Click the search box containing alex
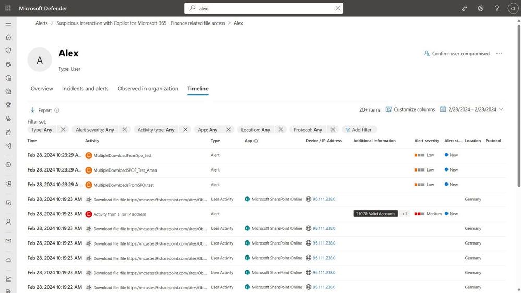 pyautogui.click(x=263, y=8)
